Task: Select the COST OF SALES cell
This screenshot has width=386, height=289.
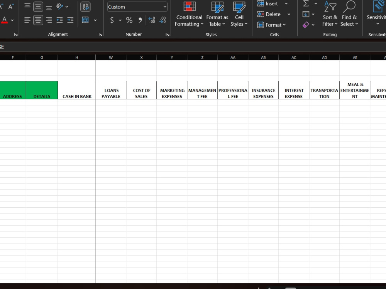Action: coord(141,90)
